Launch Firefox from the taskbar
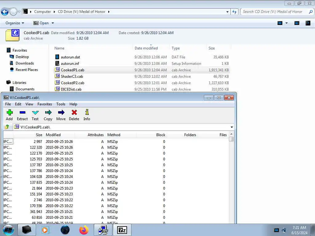 [84, 230]
